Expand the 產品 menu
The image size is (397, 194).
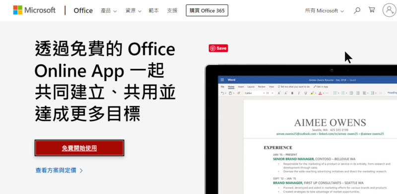[109, 10]
